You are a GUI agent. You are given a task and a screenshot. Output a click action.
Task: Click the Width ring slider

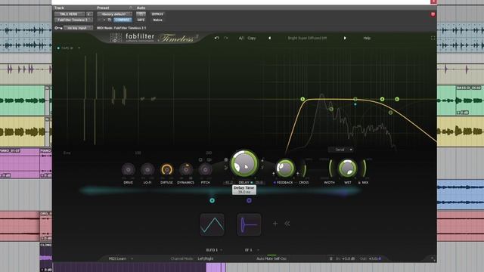(x=330, y=168)
